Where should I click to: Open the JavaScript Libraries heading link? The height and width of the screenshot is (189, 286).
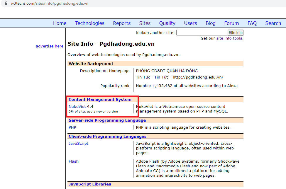90,184
